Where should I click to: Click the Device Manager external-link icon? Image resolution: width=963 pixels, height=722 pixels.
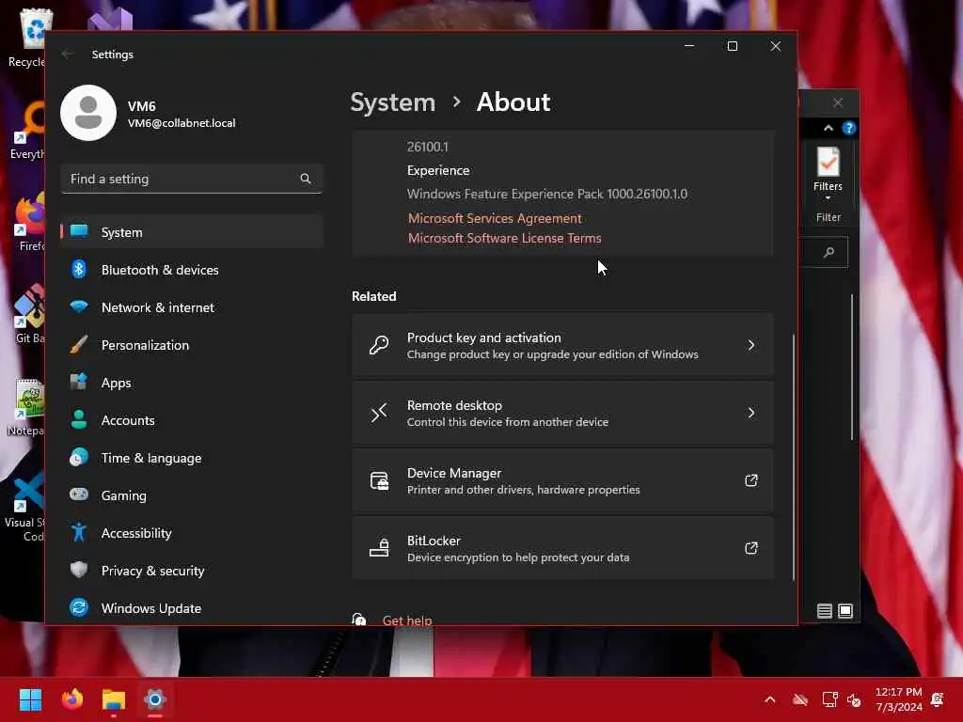tap(751, 480)
